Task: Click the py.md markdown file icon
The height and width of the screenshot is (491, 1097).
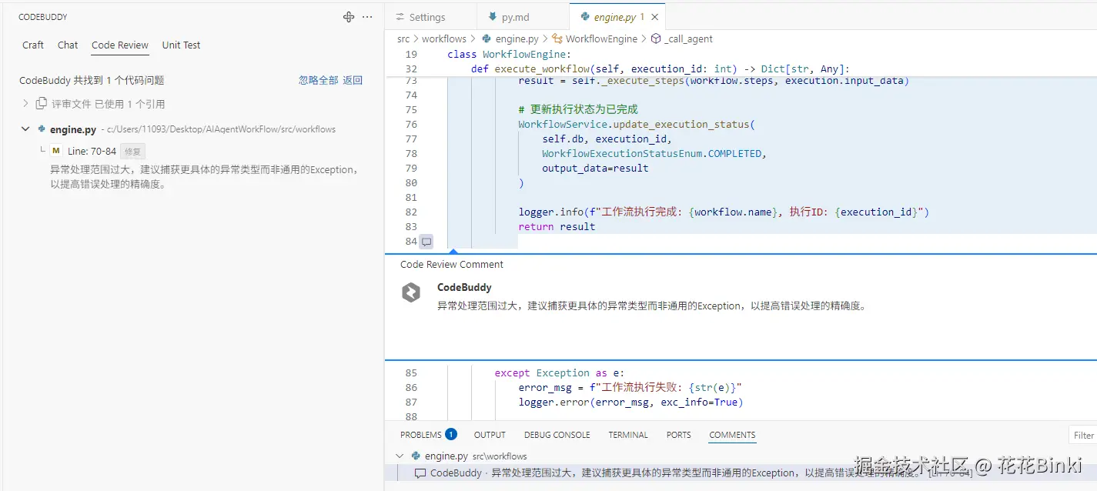Action: click(493, 17)
